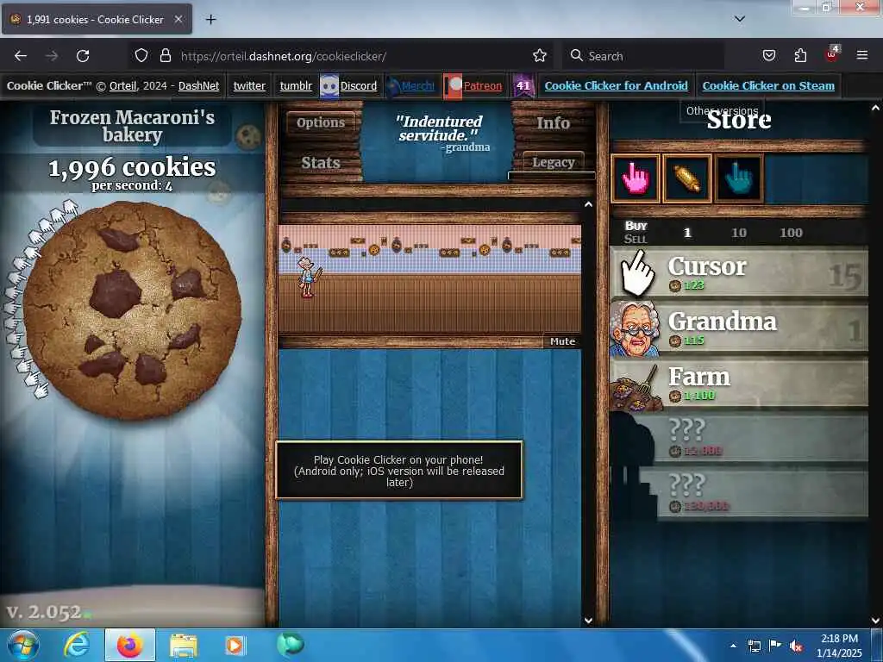
Task: Open the Info menu
Action: tap(553, 122)
